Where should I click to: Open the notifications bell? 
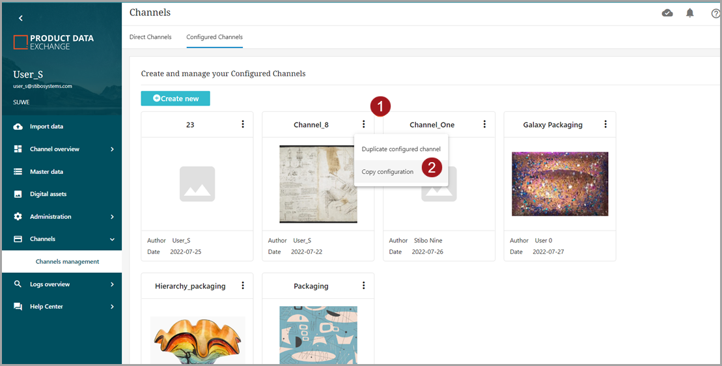pyautogui.click(x=690, y=13)
